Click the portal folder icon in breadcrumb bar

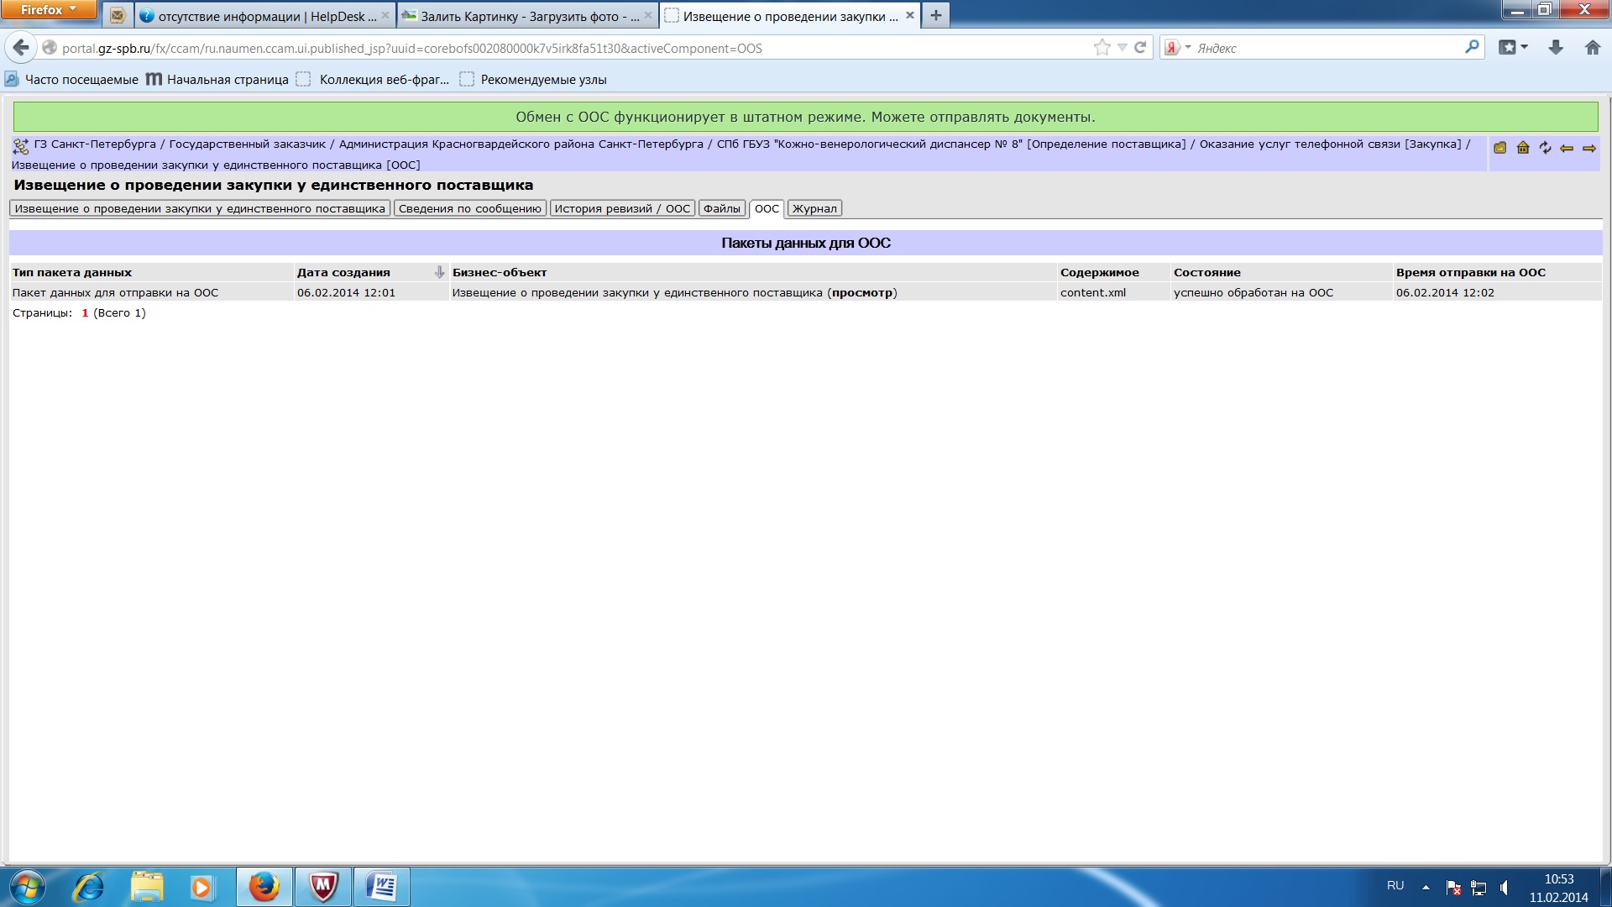(x=1499, y=148)
